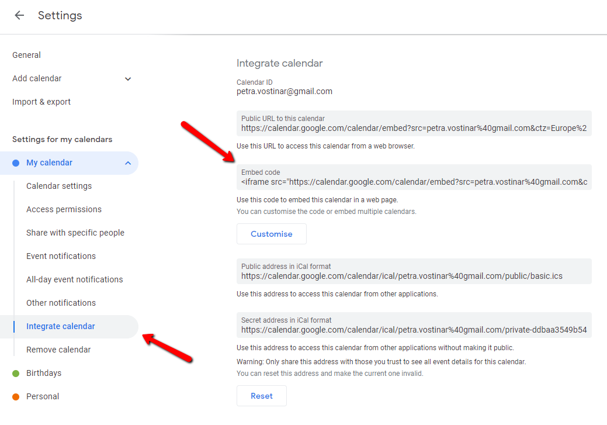Image resolution: width=607 pixels, height=425 pixels.
Task: Click 'Use this address to access this calendar from other applications.'
Action: pos(337,294)
